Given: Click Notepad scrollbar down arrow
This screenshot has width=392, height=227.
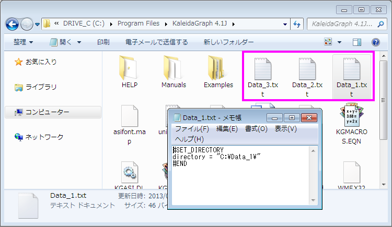Looking at the screenshot, I should 313,200.
